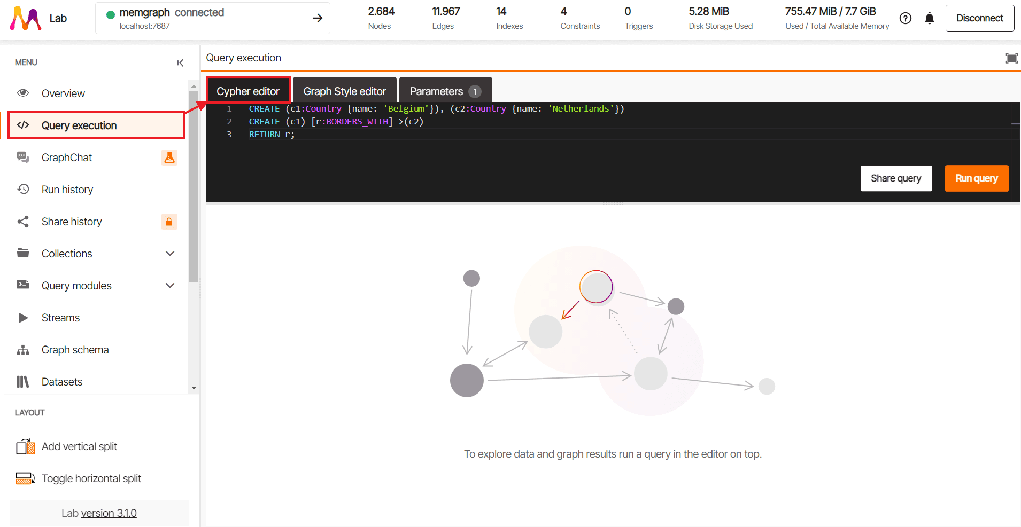Click the 11.967 Edges statistic
The width and height of the screenshot is (1021, 527).
pyautogui.click(x=446, y=18)
